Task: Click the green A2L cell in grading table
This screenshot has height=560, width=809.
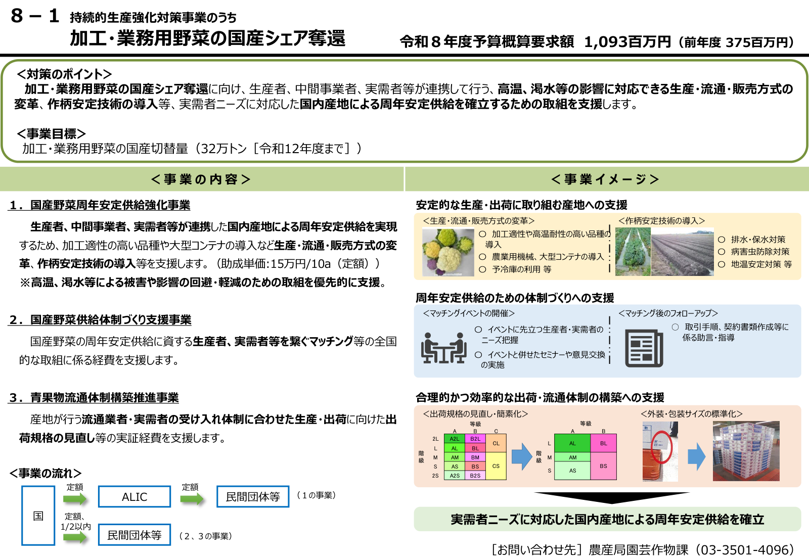Action: pos(455,439)
